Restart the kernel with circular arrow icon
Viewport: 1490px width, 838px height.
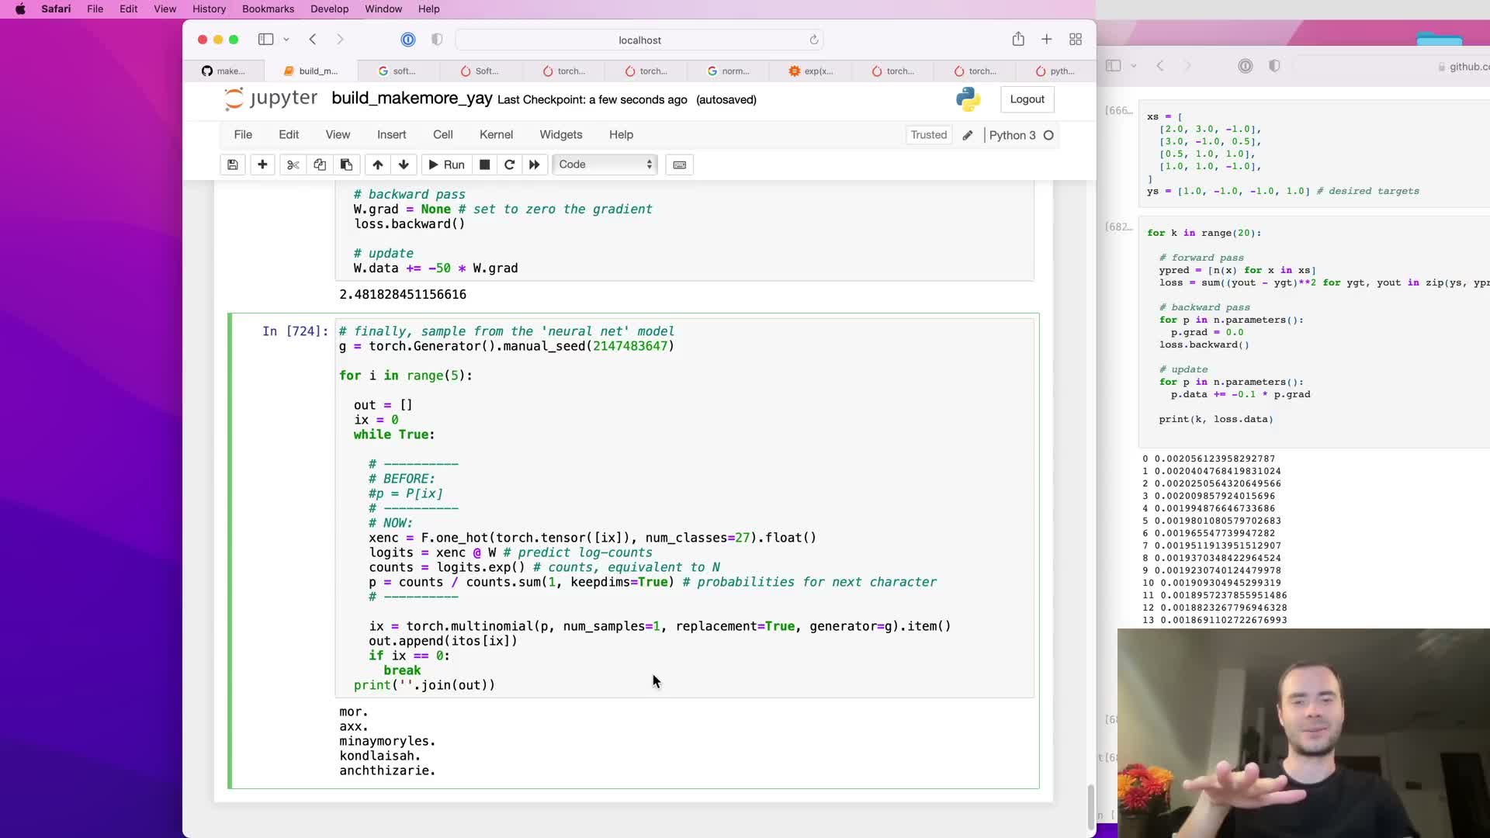(x=509, y=164)
